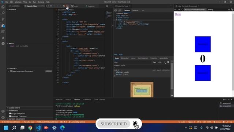Toggle the .cls element classes button

(x=160, y=62)
